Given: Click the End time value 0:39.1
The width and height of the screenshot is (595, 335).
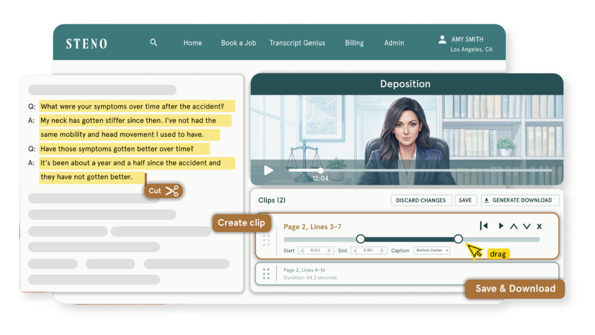Looking at the screenshot, I should (x=368, y=251).
